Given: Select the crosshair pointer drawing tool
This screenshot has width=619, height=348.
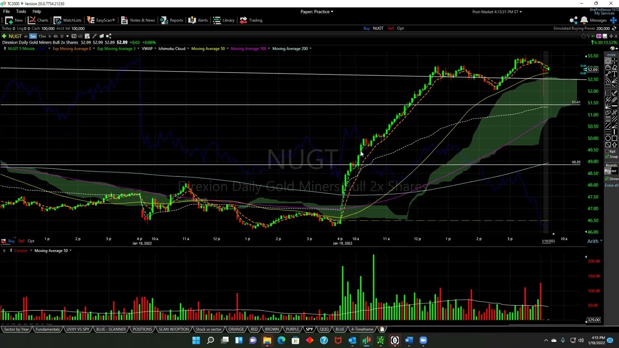Looking at the screenshot, I should click(x=614, y=61).
